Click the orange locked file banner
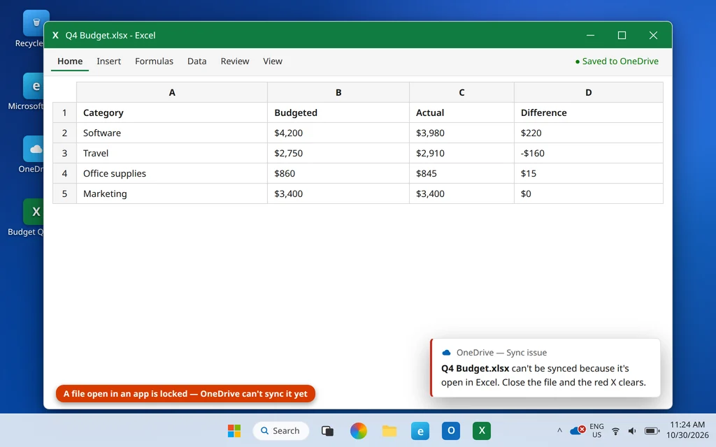Viewport: 716px width, 447px height. [x=185, y=394]
